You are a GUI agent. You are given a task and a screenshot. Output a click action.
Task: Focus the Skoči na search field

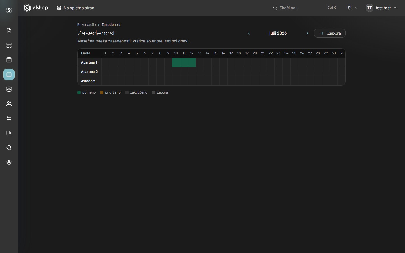coord(305,8)
